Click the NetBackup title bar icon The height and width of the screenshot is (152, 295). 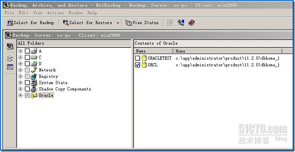[x=6, y=5]
